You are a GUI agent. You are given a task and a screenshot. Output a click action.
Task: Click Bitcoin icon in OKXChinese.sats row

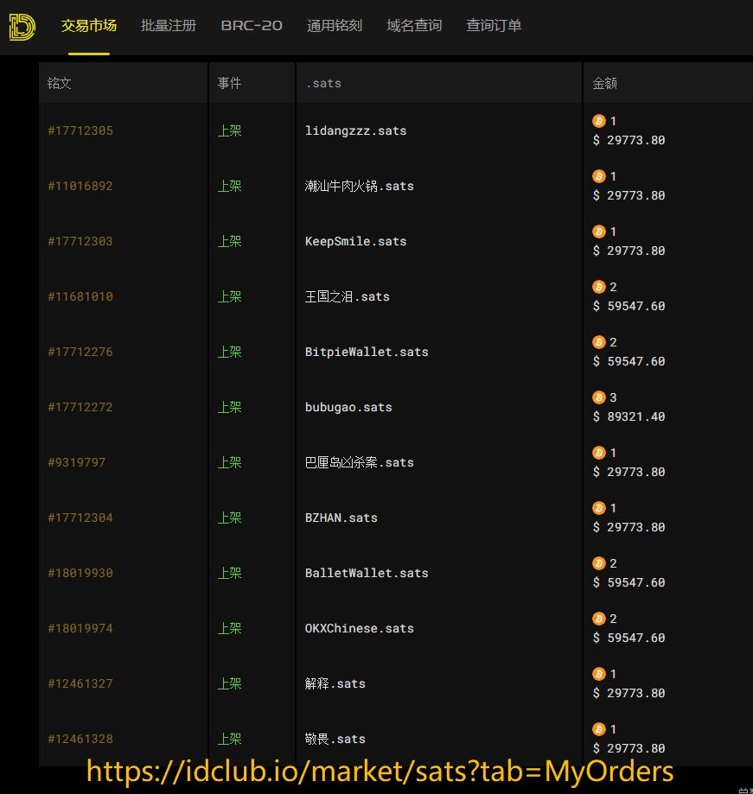pyautogui.click(x=599, y=619)
